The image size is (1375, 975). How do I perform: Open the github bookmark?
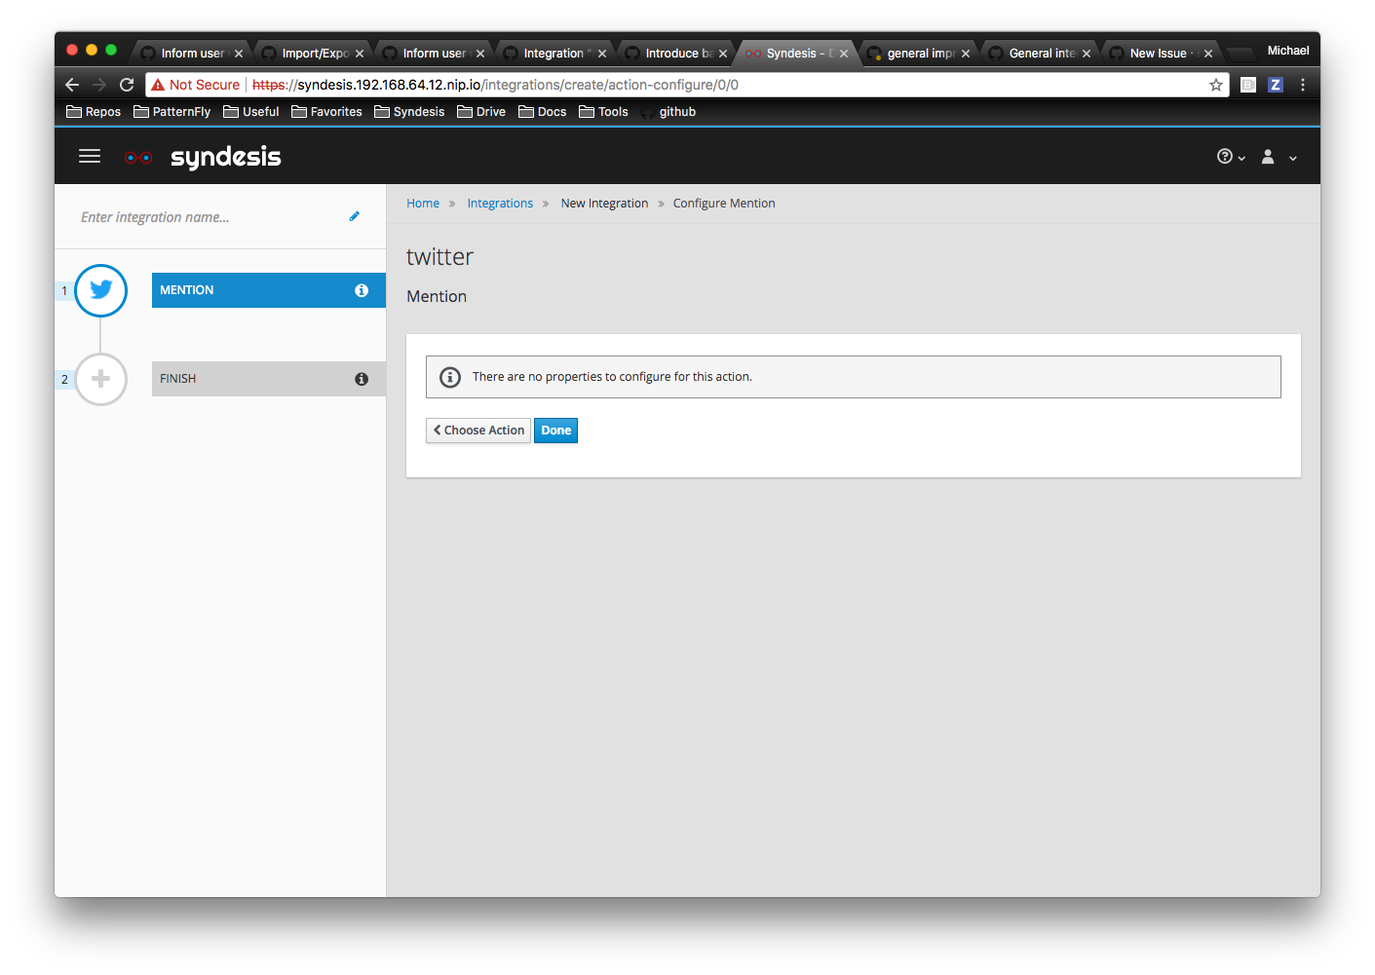668,112
